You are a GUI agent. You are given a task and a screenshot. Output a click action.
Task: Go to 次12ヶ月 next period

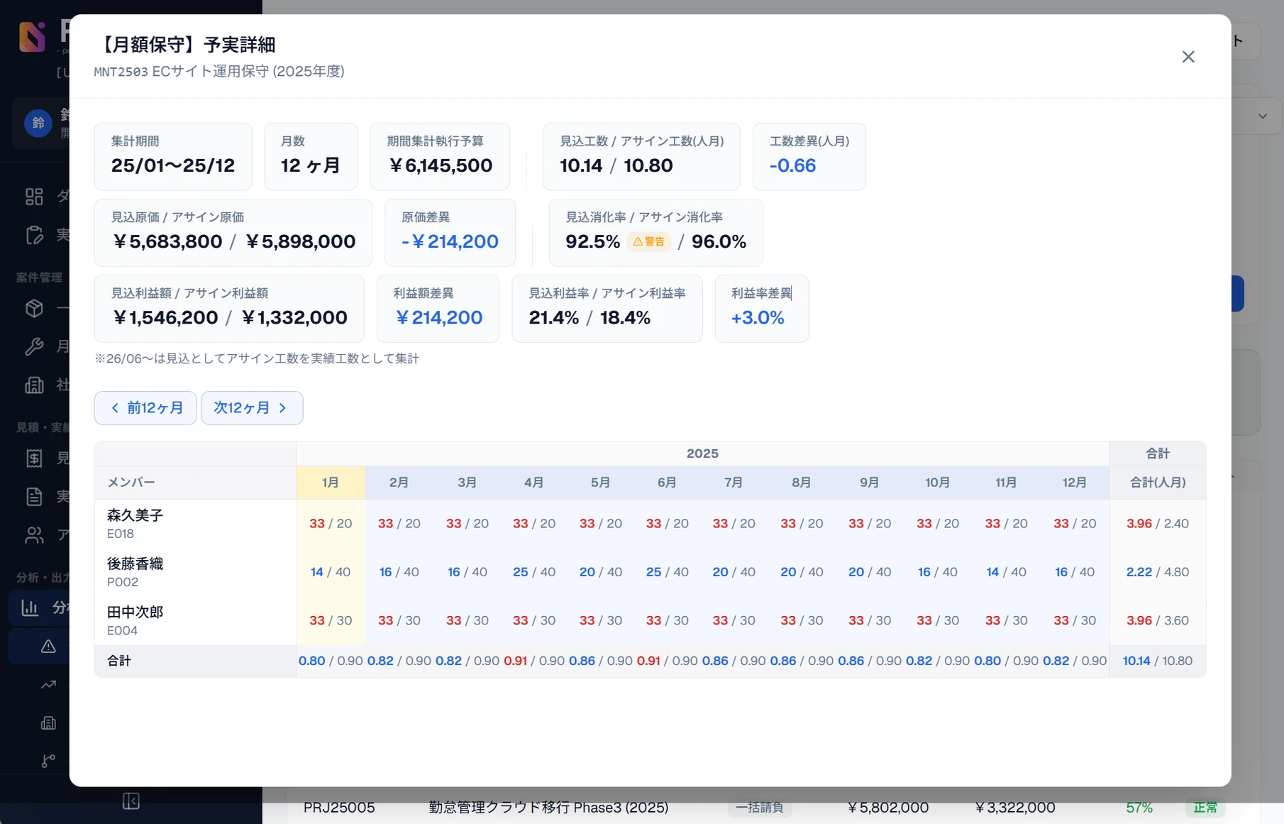(252, 407)
